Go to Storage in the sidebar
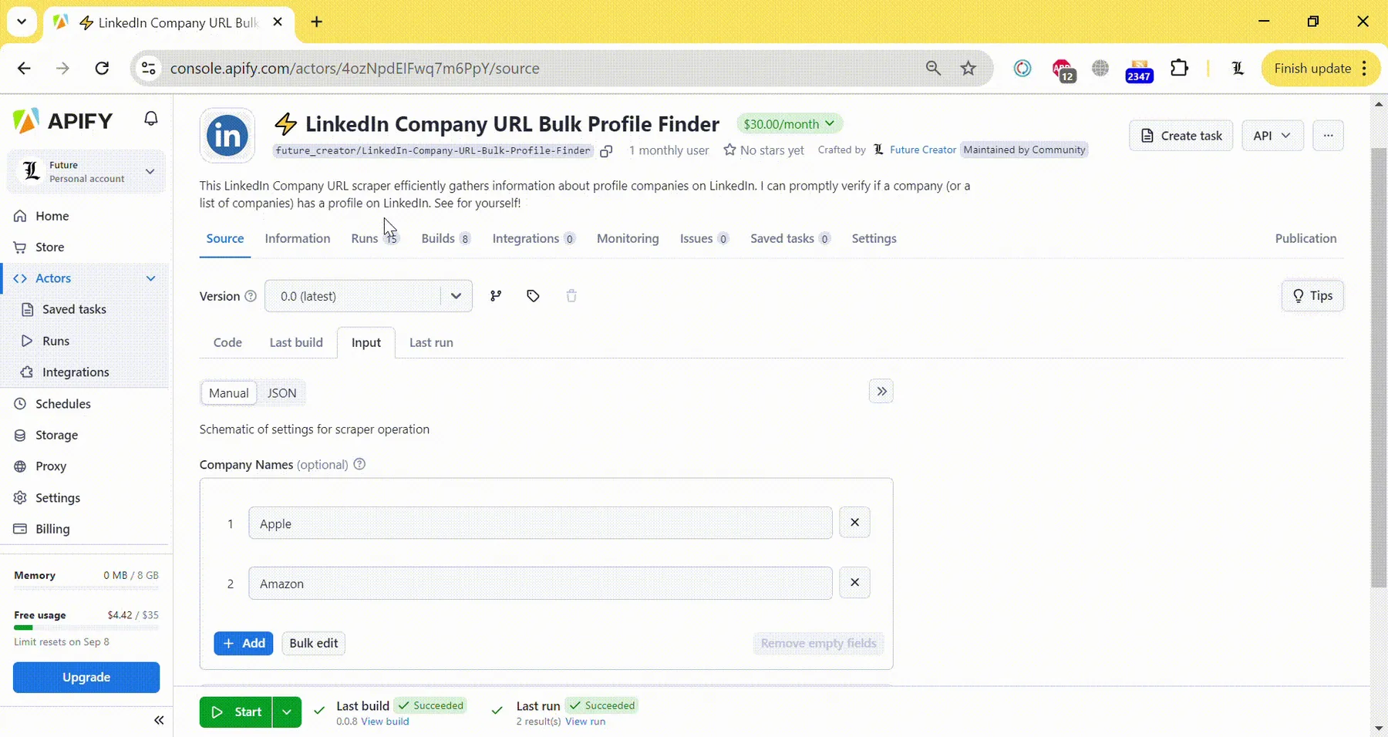Screen dimensions: 1388x737 (x=56, y=436)
